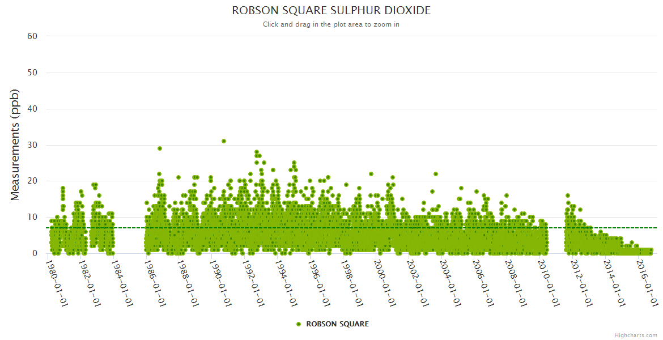Select the top data point near 2012

[x=567, y=195]
